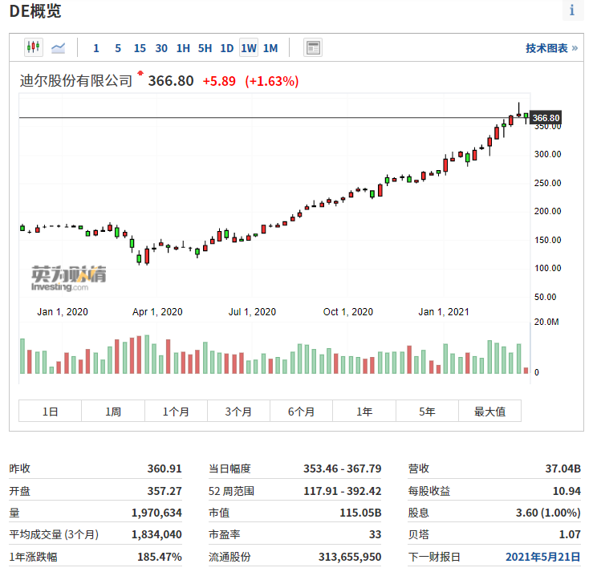Click the 下一财报日 label
The image size is (597, 576).
coord(434,557)
